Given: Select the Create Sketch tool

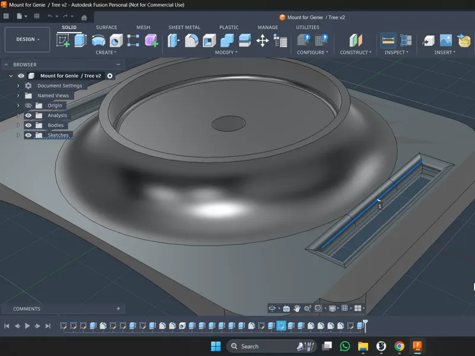Looking at the screenshot, I should click(x=63, y=40).
